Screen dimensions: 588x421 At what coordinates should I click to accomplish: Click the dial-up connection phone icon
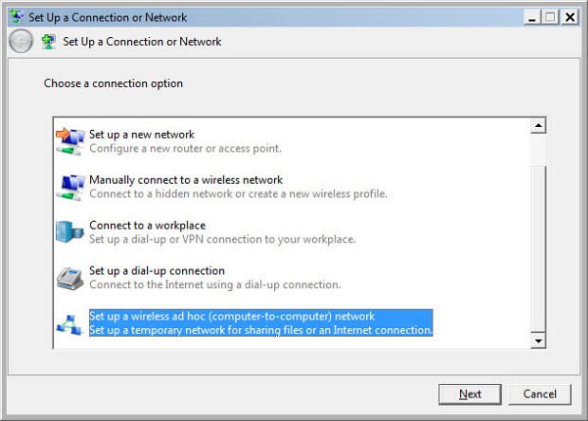point(70,277)
